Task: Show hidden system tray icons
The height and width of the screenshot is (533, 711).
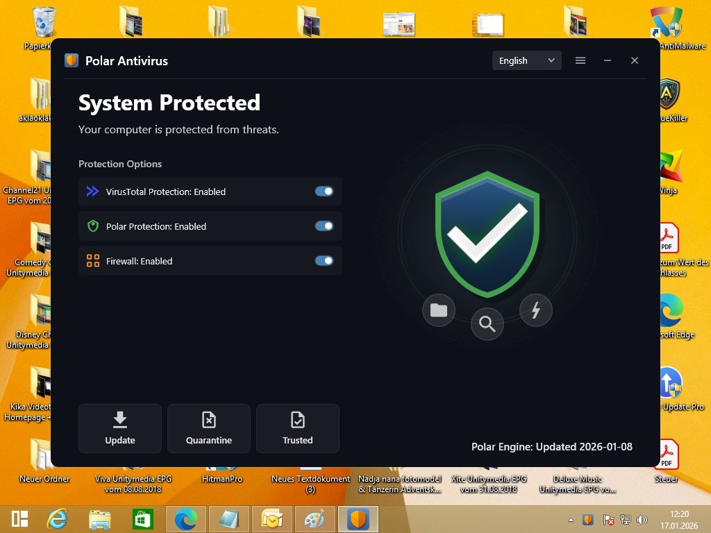Action: [571, 520]
